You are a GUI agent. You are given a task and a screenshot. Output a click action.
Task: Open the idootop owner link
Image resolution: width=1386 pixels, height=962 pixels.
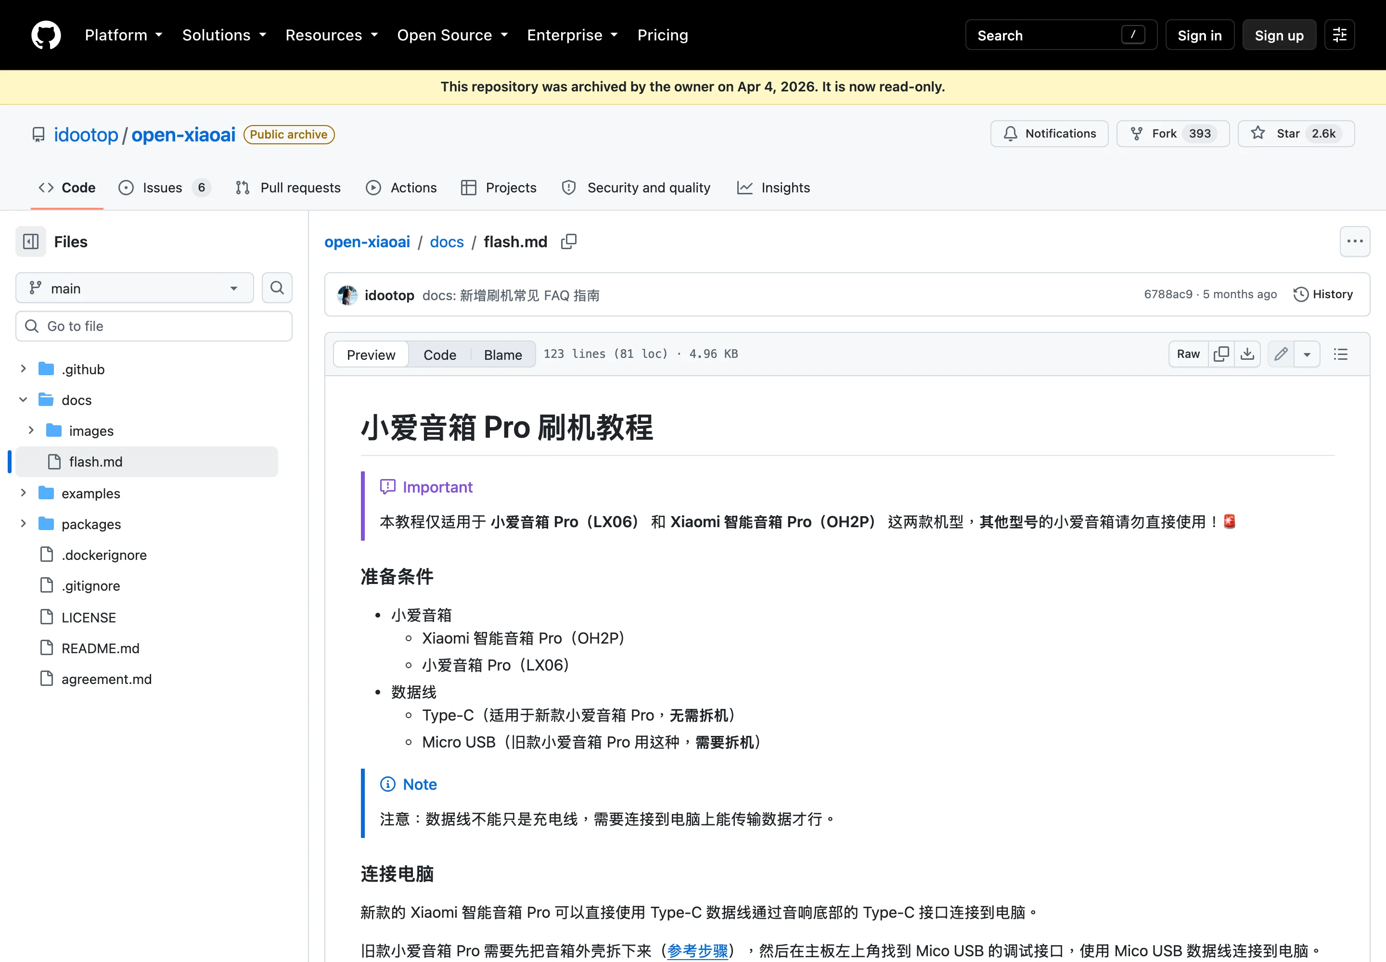[86, 134]
